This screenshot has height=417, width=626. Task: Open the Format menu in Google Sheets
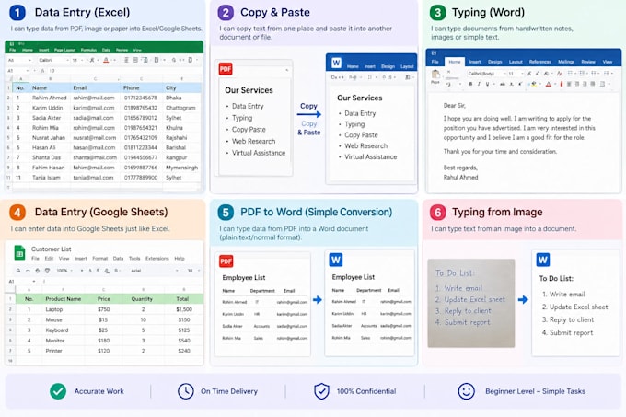pyautogui.click(x=100, y=258)
